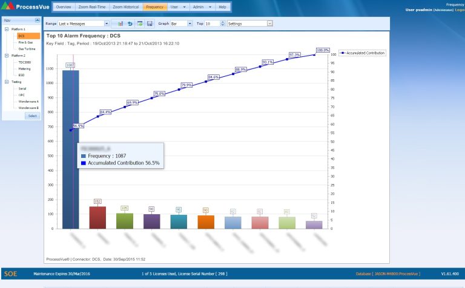This screenshot has width=465, height=288.
Task: Select Fire & Gas in the tree
Action: pyautogui.click(x=25, y=42)
